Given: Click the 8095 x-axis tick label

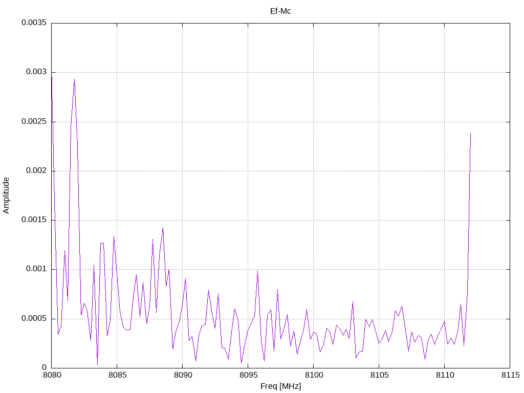Looking at the screenshot, I should 248,375.
